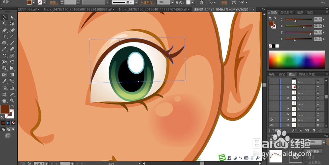
Task: Expand the bottom layer row
Action: tap(288, 125)
